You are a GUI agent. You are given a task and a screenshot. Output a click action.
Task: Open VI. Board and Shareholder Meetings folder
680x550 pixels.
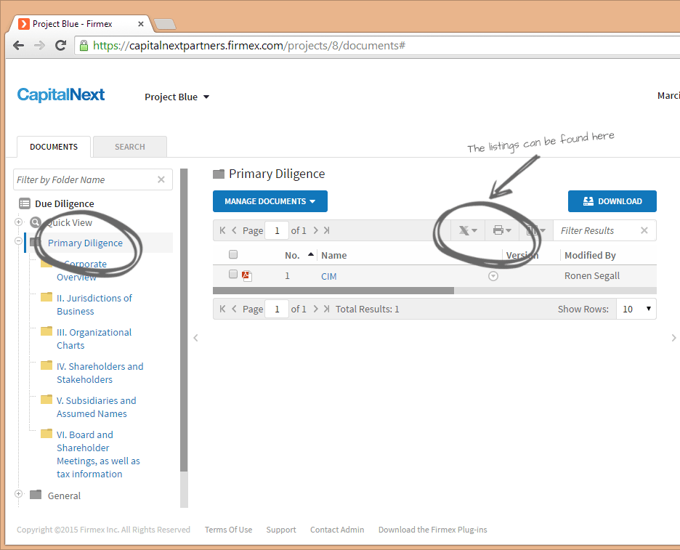(x=98, y=454)
